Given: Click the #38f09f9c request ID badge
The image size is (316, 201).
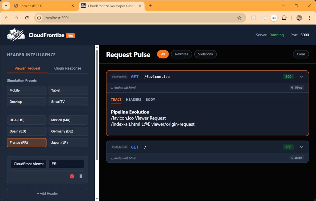Looking at the screenshot, I should 120,76.
